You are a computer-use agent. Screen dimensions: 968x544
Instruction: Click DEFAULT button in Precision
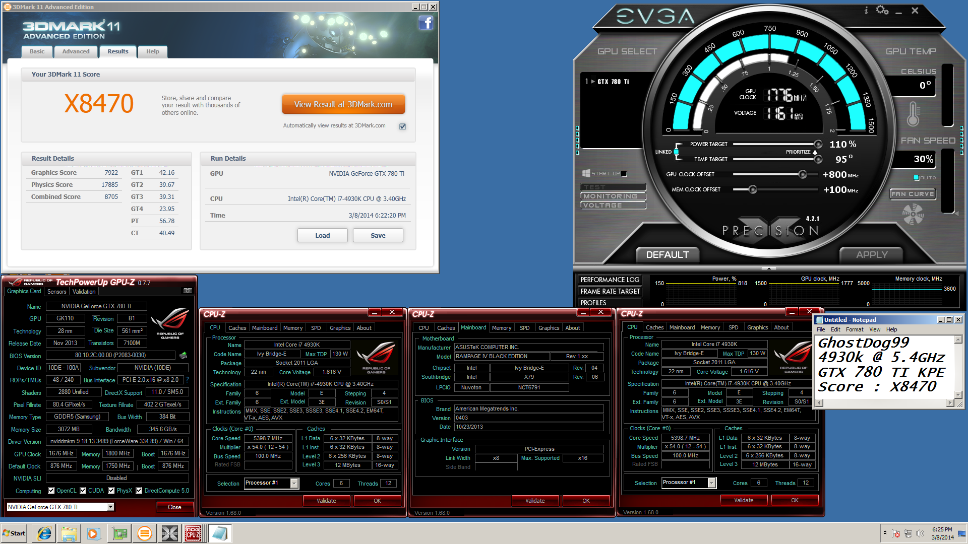point(668,255)
